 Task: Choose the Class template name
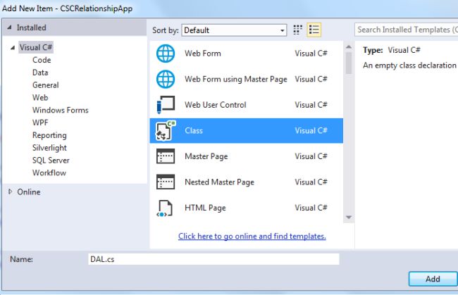(x=194, y=130)
